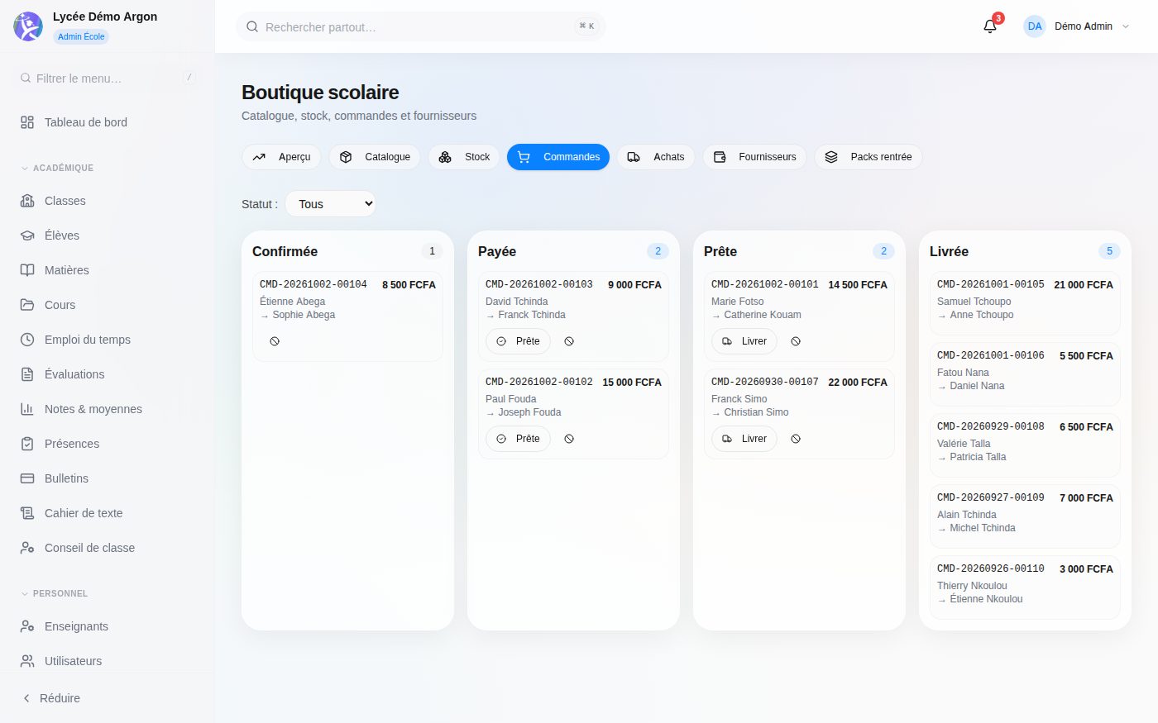Click cancel icon on Franck Simo's order
Screen dimensions: 1158x723
coord(796,439)
